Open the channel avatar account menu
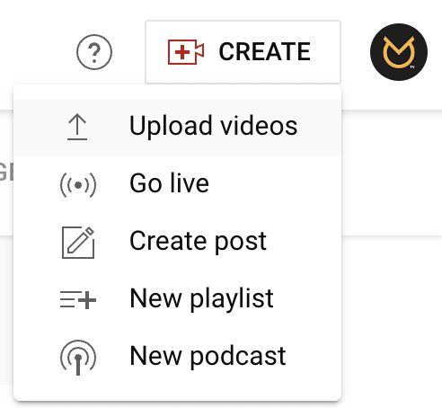Viewport: 442px width, 408px height. click(x=399, y=52)
